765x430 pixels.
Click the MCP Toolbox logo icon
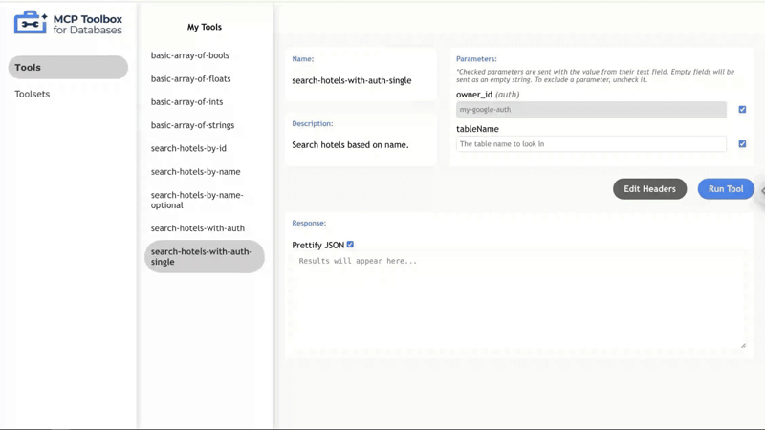point(31,23)
